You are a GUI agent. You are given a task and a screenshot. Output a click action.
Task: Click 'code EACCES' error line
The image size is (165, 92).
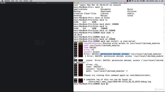tap(90, 48)
